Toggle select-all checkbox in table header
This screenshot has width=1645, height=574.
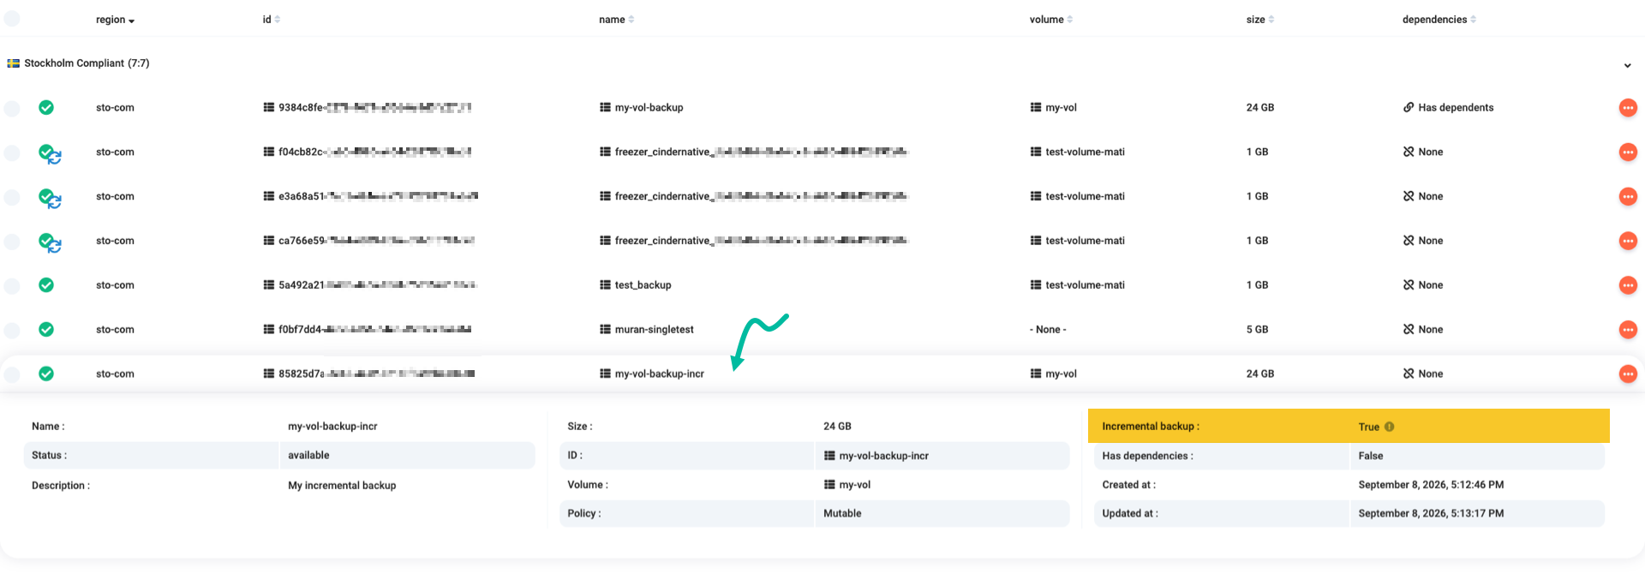coord(12,19)
